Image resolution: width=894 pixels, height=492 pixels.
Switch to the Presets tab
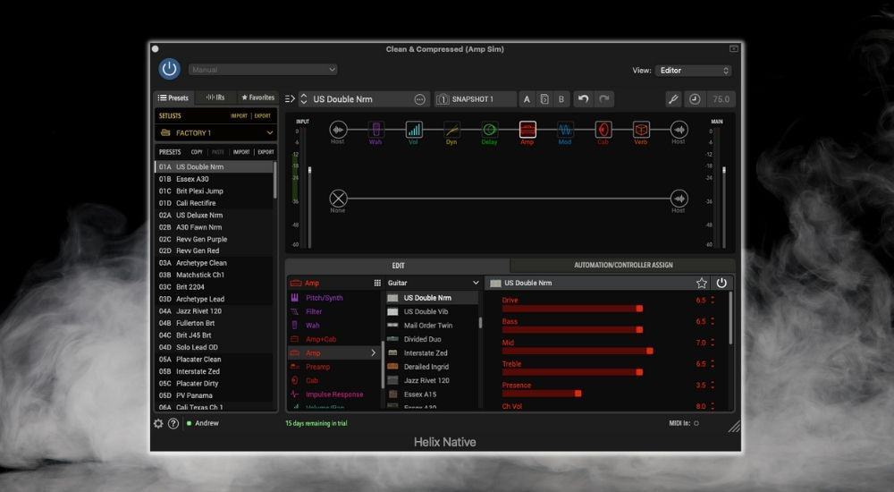[x=174, y=98]
